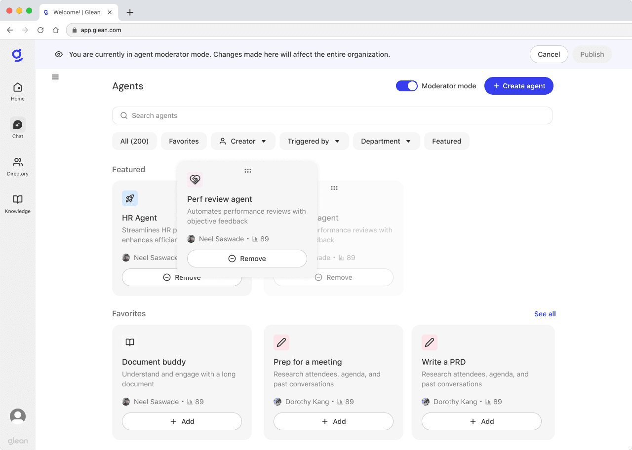
Task: Click the Write a PRD pencil icon
Action: pos(430,342)
